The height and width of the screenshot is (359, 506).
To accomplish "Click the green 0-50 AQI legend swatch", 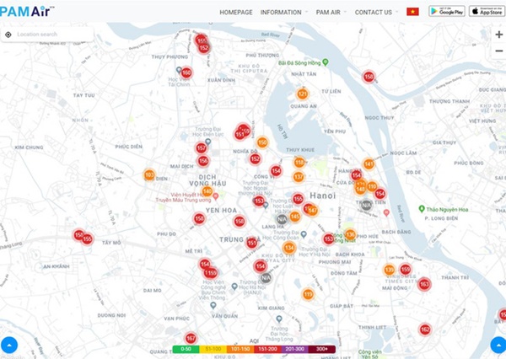I will [186, 348].
